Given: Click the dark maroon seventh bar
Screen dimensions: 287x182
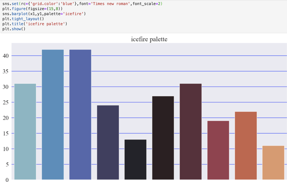Looking at the screenshot, I should (191, 132).
